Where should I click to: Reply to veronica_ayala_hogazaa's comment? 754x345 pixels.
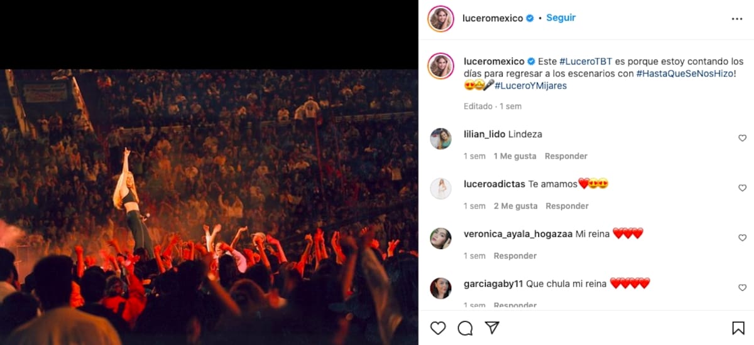(515, 256)
